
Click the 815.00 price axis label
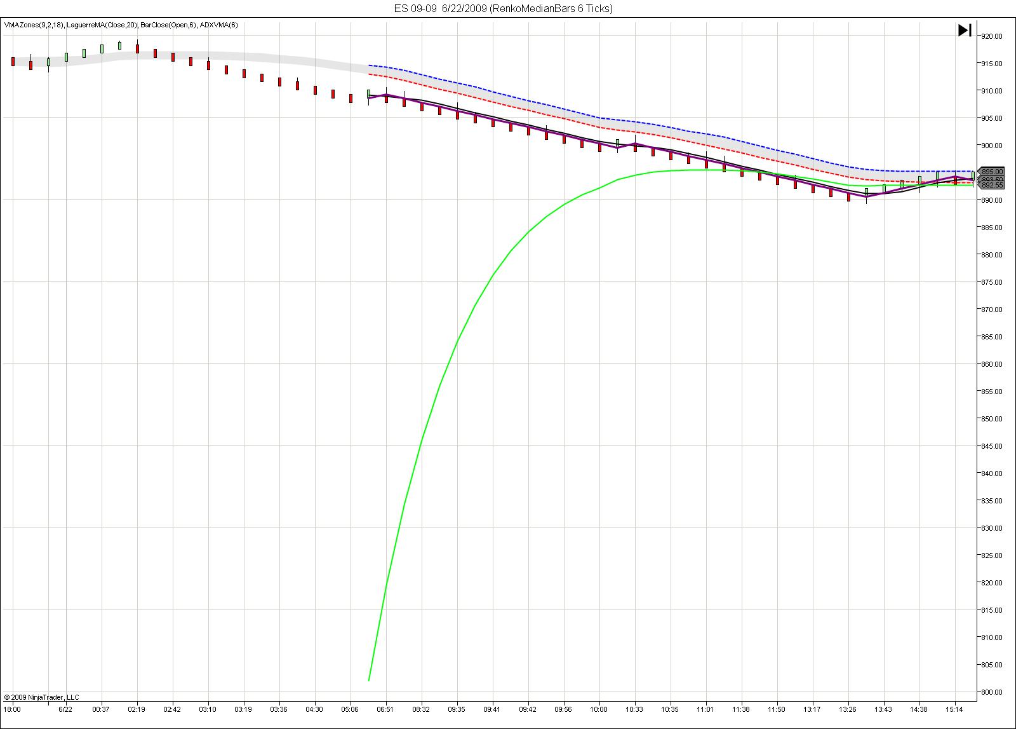[x=992, y=610]
